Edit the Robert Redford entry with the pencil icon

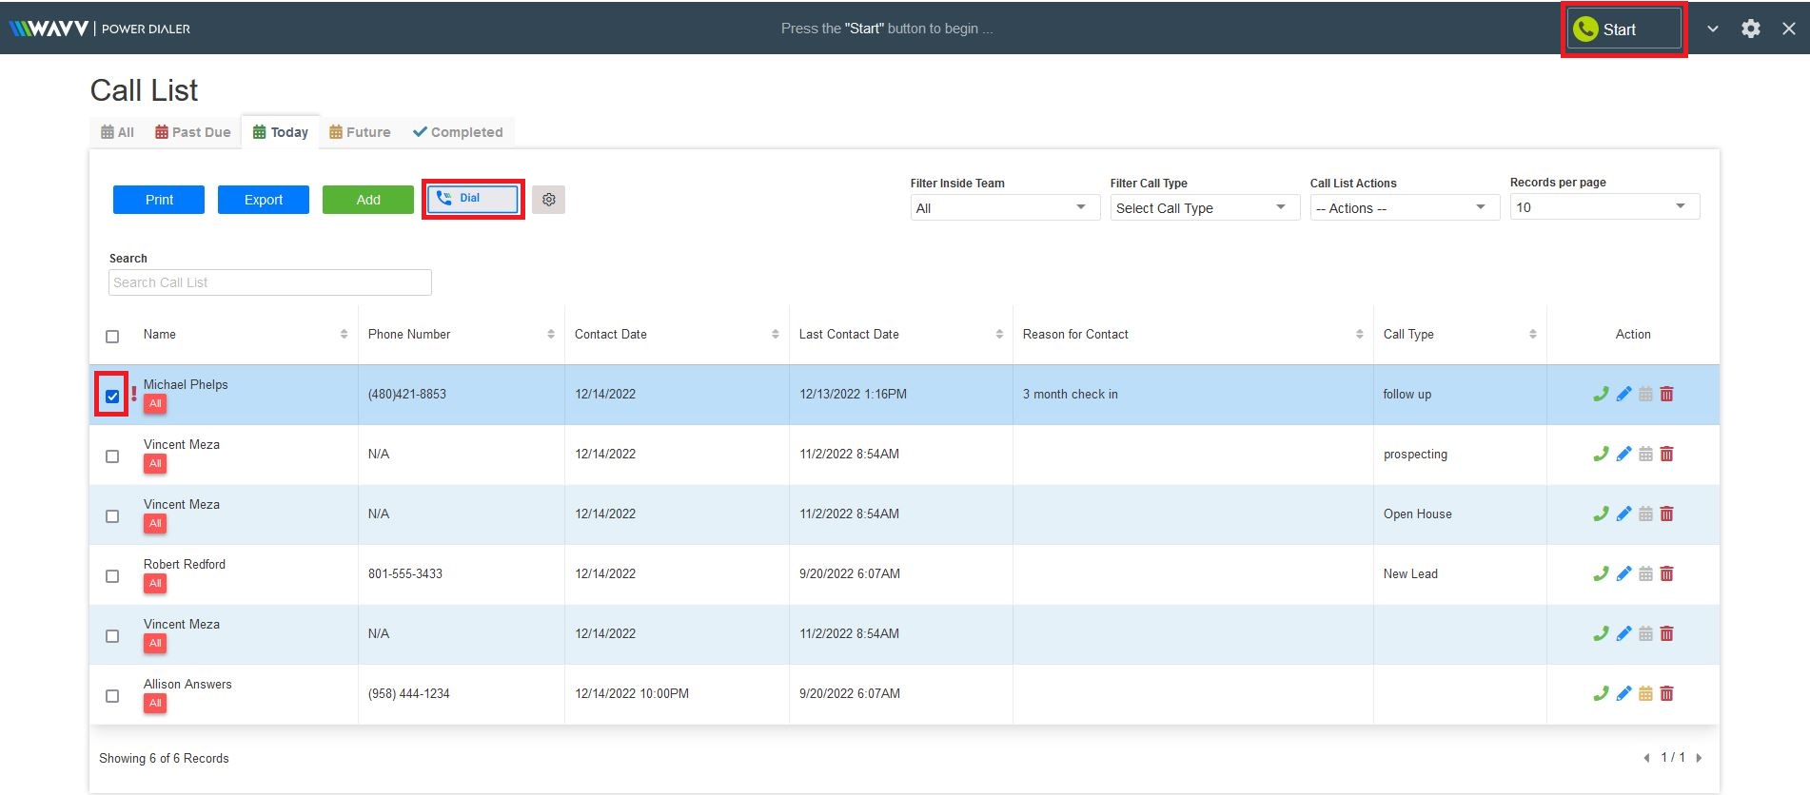(1623, 573)
